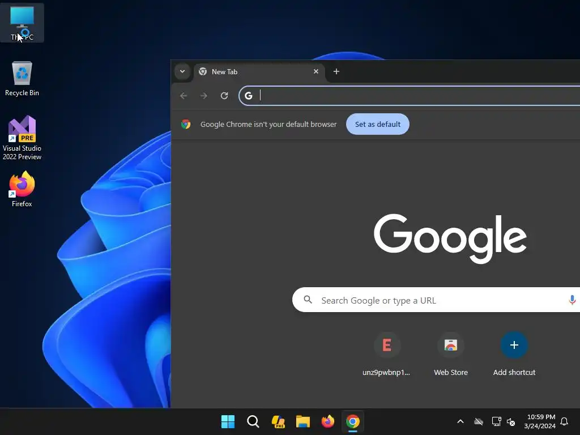Show hidden system tray icons

tap(460, 421)
